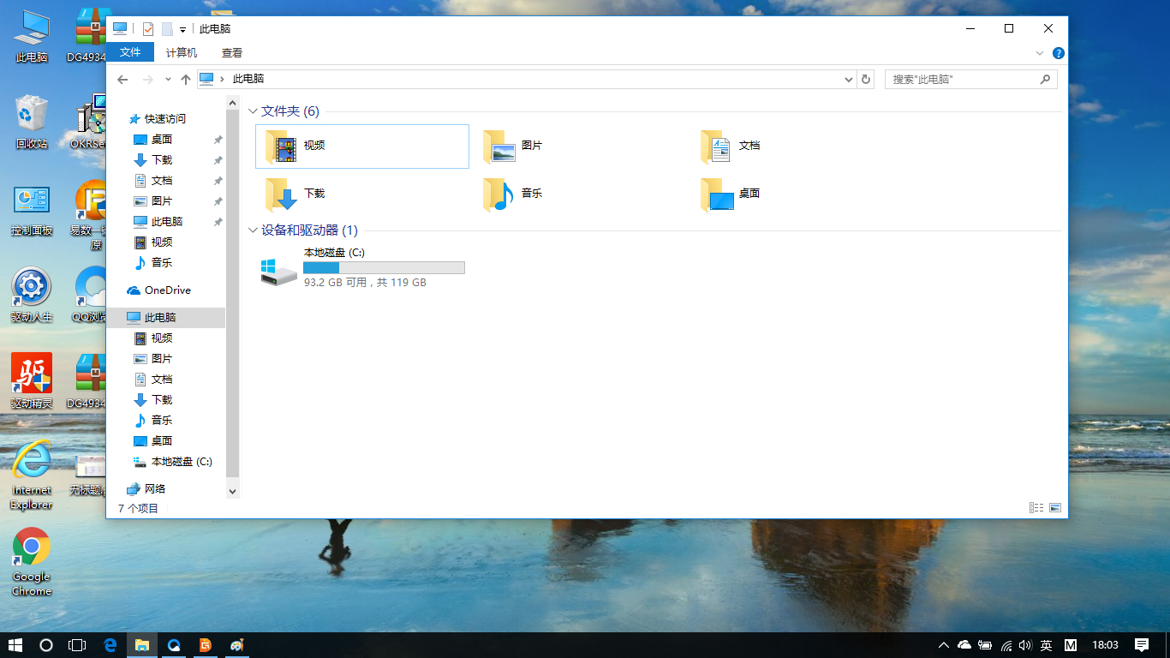Open the 计算机 ribbon tab
This screenshot has height=658, width=1170.
pyautogui.click(x=182, y=52)
